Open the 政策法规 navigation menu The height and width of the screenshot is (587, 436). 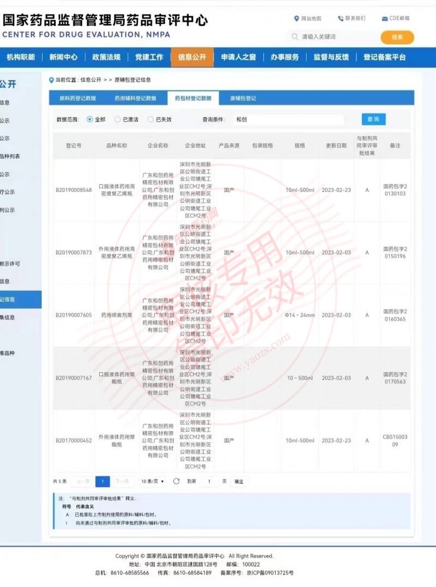tap(106, 57)
